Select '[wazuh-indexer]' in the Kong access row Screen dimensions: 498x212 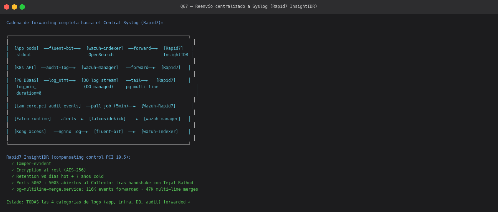[x=159, y=132]
